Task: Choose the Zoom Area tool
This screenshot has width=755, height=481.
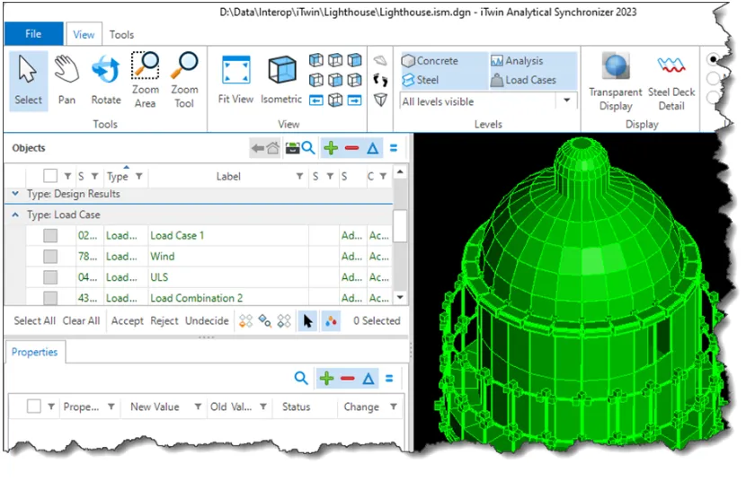Action: click(x=145, y=80)
